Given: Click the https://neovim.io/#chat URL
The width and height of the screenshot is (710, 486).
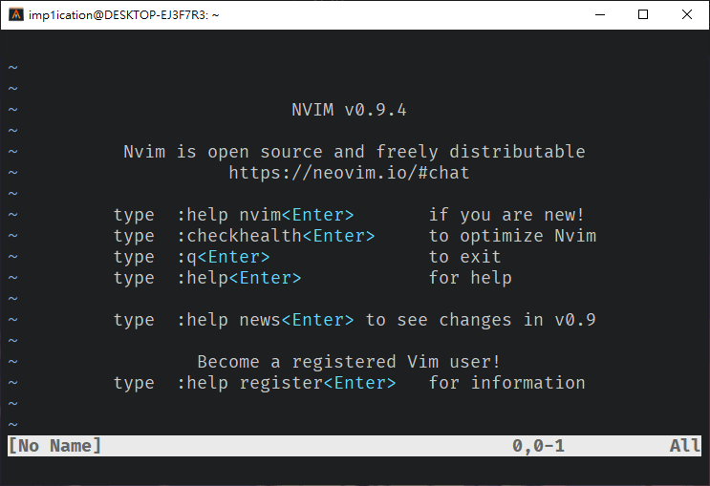Looking at the screenshot, I should coord(349,173).
